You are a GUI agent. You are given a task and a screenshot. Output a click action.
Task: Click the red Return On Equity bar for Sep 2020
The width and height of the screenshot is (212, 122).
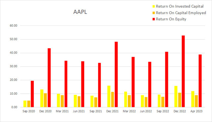(x=32, y=94)
